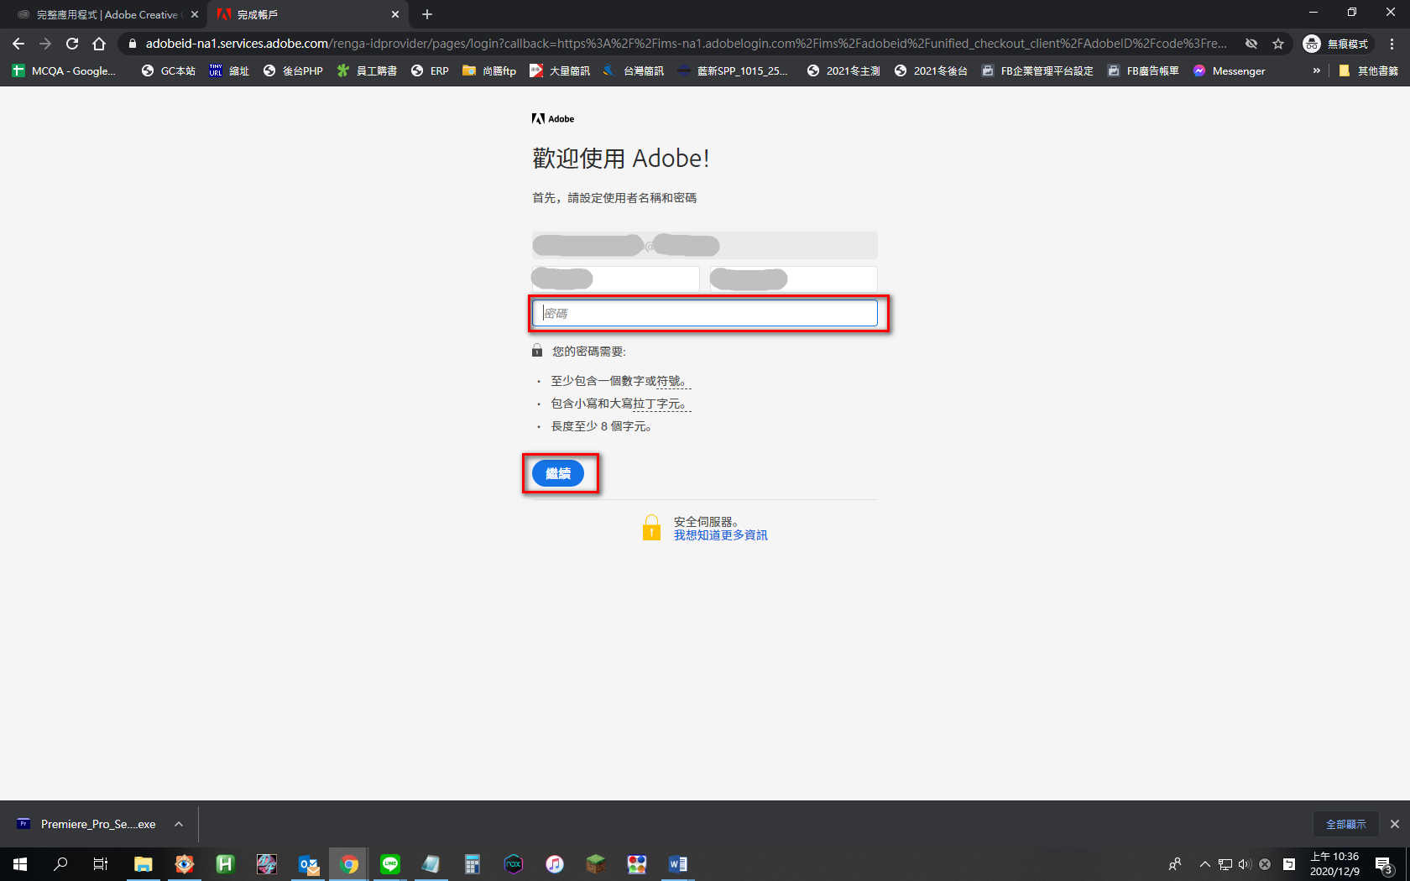The height and width of the screenshot is (881, 1410).
Task: Open the Messenger bookmark
Action: pos(1230,71)
